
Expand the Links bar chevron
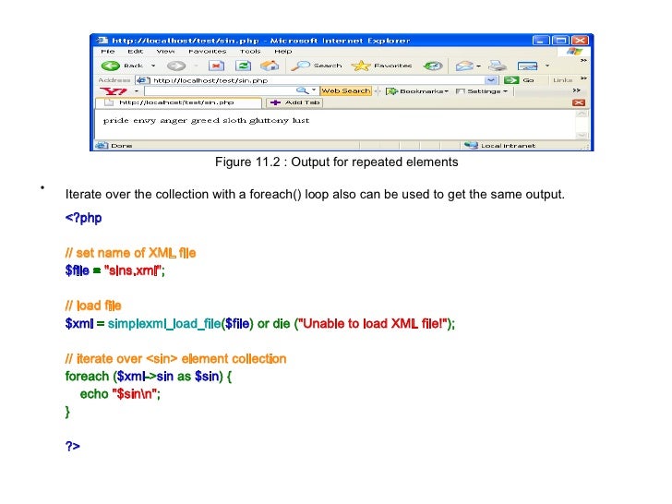pyautogui.click(x=583, y=78)
